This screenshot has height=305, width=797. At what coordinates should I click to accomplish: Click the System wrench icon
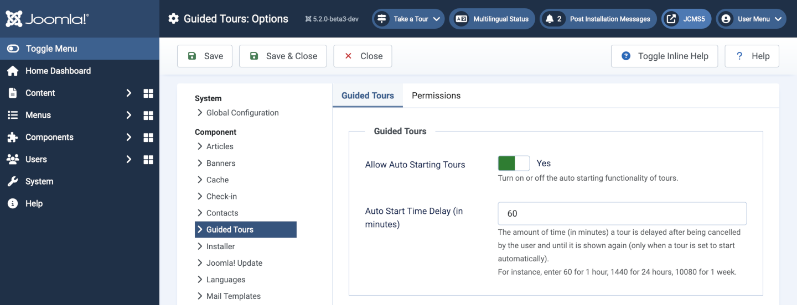pos(13,181)
